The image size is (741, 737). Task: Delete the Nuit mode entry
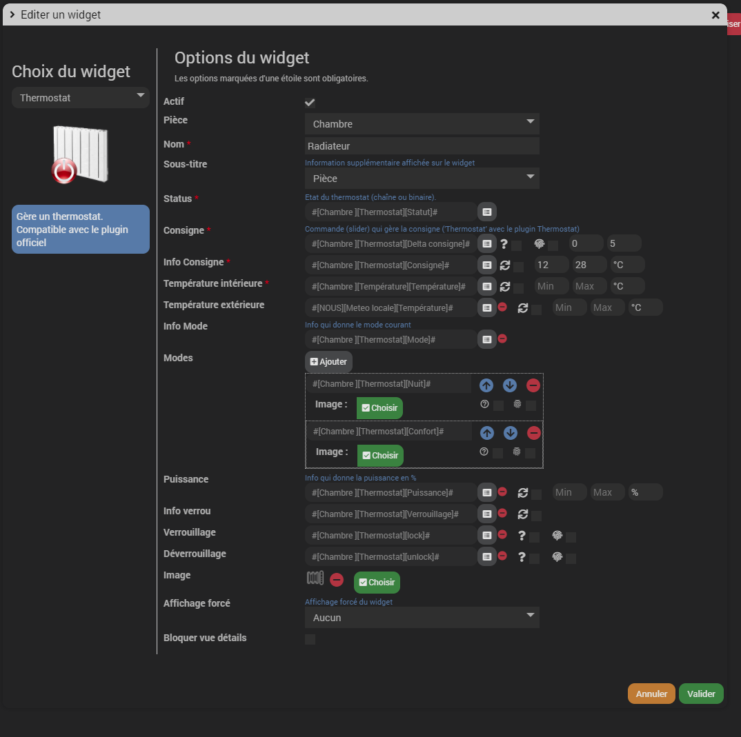533,385
